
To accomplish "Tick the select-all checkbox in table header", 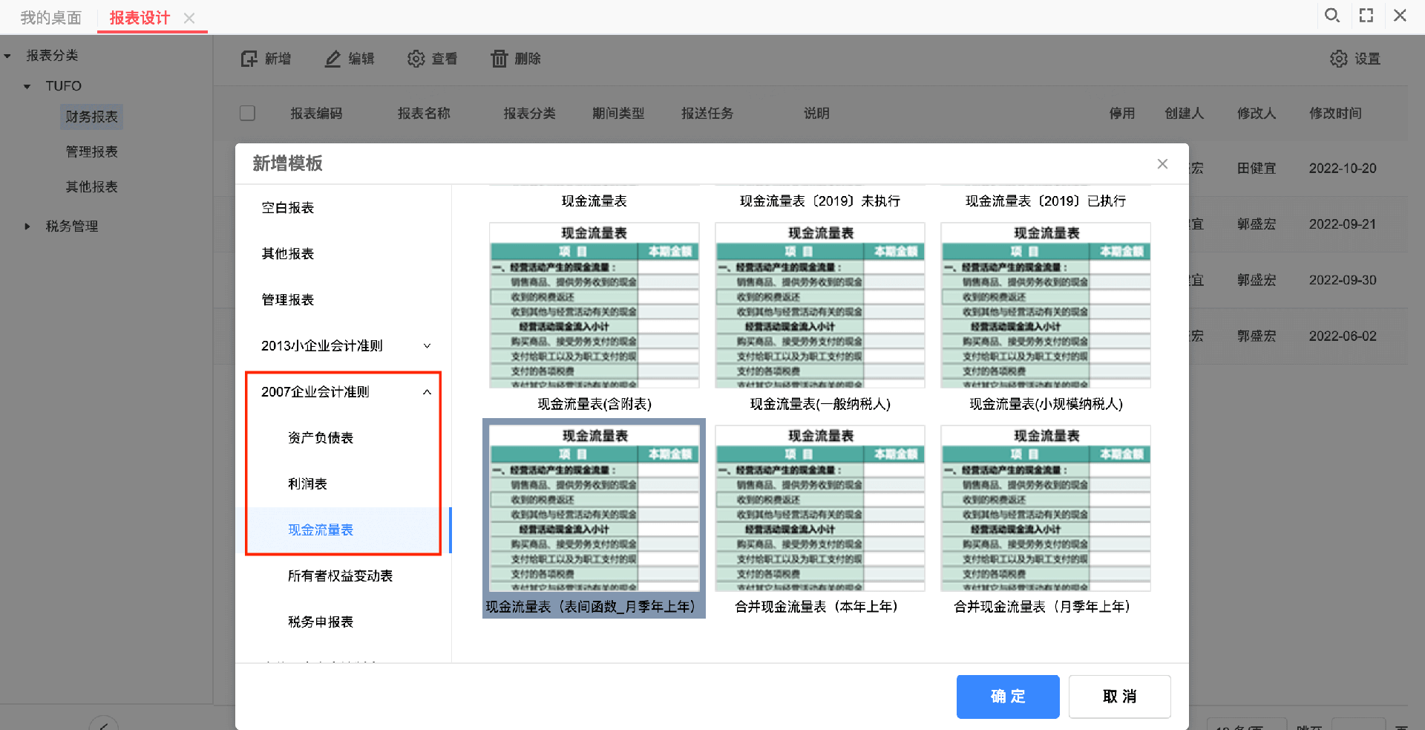I will 248,113.
